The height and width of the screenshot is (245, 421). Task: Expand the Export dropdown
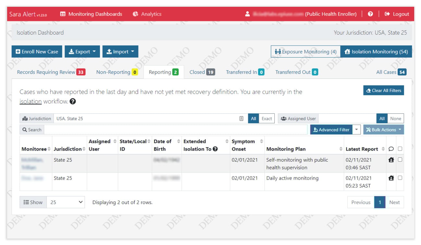[x=82, y=52]
